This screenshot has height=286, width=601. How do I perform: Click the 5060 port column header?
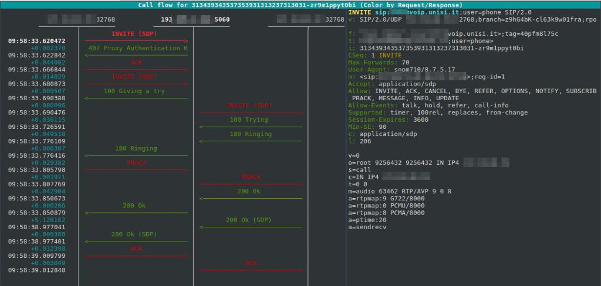click(x=222, y=19)
